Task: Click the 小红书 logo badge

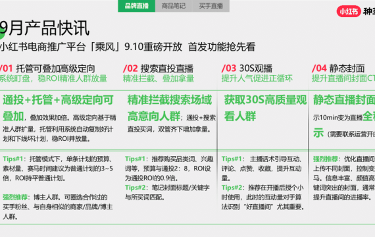Action: [349, 11]
